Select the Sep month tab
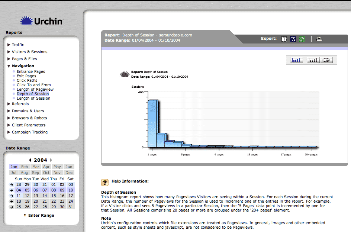This screenshot has width=351, height=232. tap(36, 173)
